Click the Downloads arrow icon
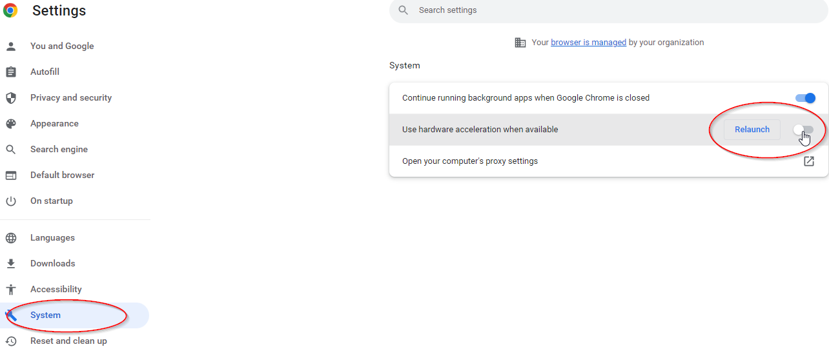Screen dimensions: 829x349 11,264
